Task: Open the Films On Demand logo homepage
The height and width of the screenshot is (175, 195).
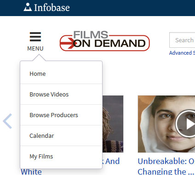Action: click(x=104, y=41)
